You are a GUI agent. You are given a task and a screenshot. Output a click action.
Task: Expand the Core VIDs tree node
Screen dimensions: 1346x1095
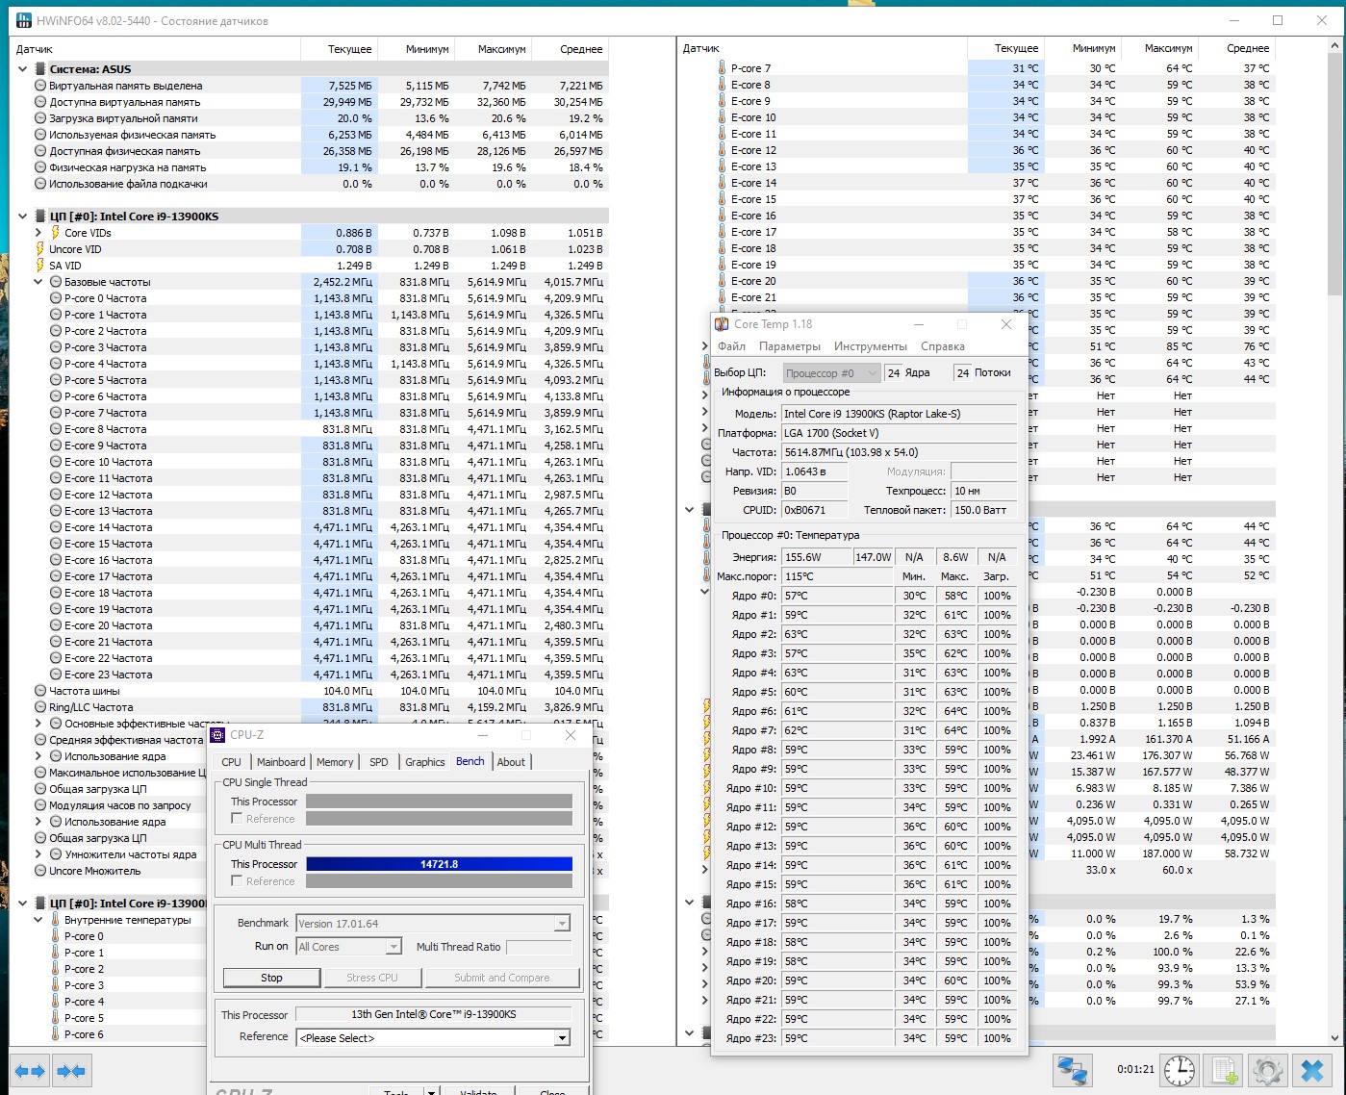[38, 233]
